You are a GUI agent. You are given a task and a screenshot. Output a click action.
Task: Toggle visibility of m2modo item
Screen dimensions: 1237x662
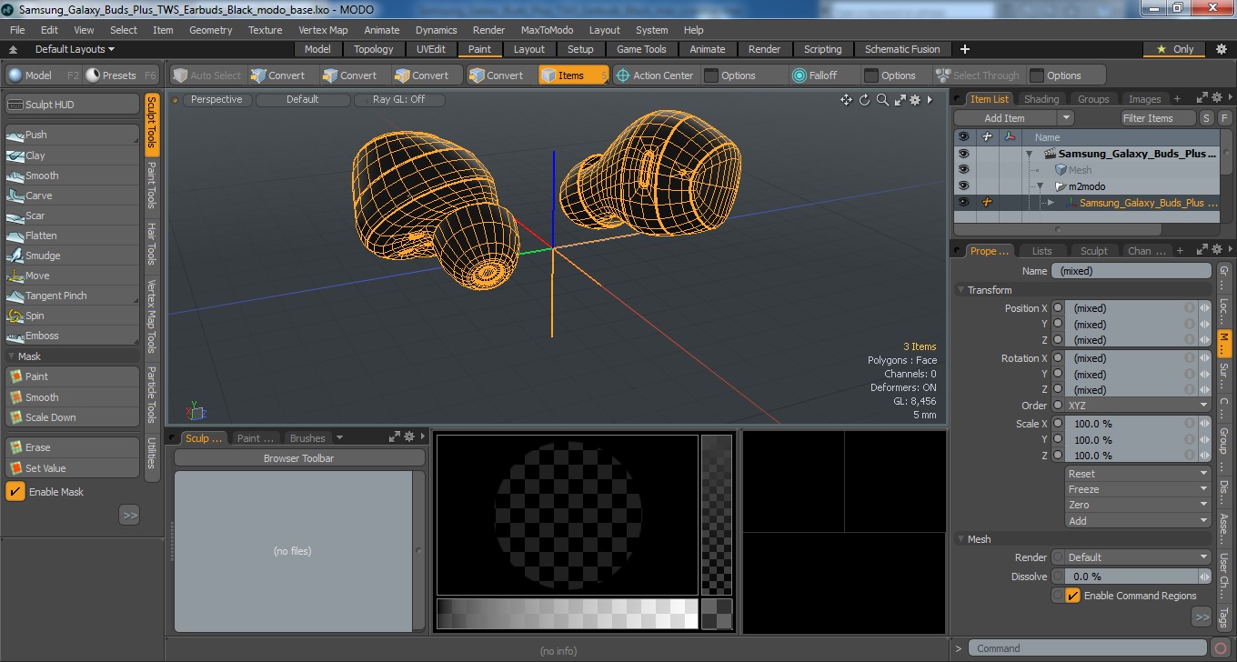963,186
